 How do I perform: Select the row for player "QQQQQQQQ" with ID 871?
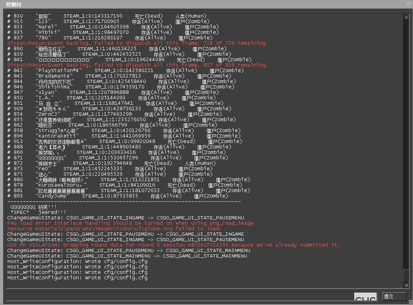click(x=118, y=158)
